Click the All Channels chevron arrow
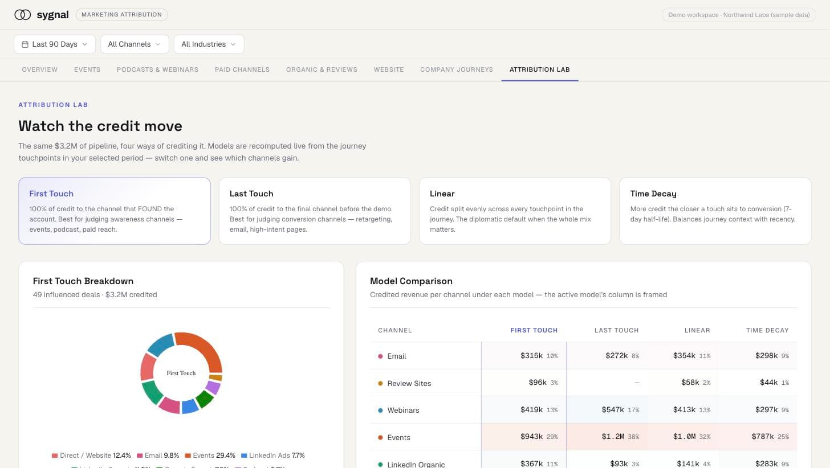830x468 pixels. coord(158,44)
